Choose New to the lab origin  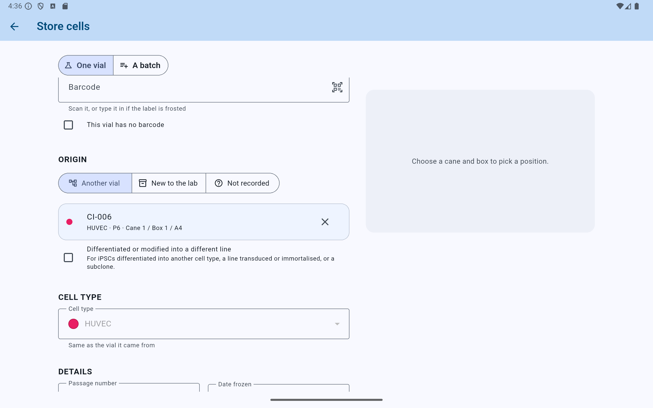click(x=169, y=183)
